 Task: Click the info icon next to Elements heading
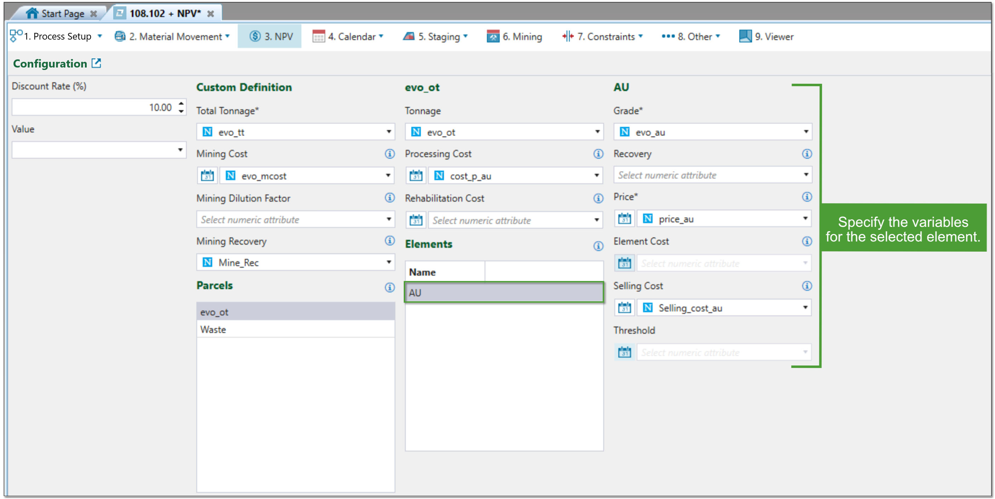[598, 246]
